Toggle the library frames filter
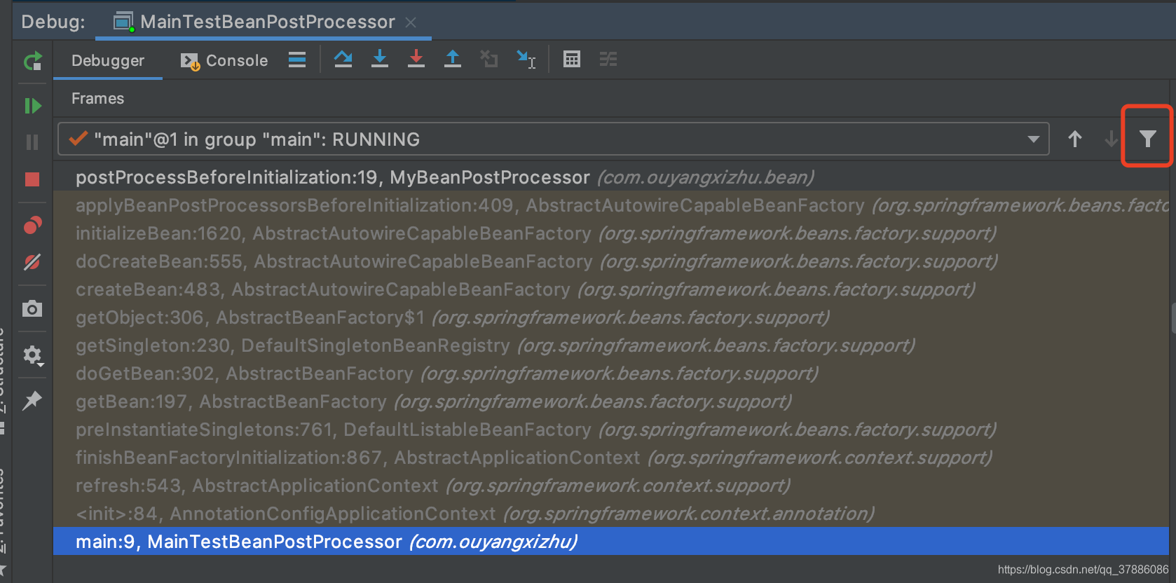This screenshot has width=1176, height=583. [x=1147, y=139]
